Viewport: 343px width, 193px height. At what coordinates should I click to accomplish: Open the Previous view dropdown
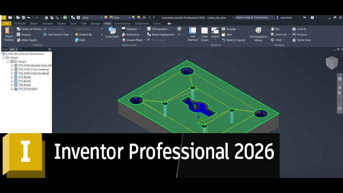pos(309,35)
